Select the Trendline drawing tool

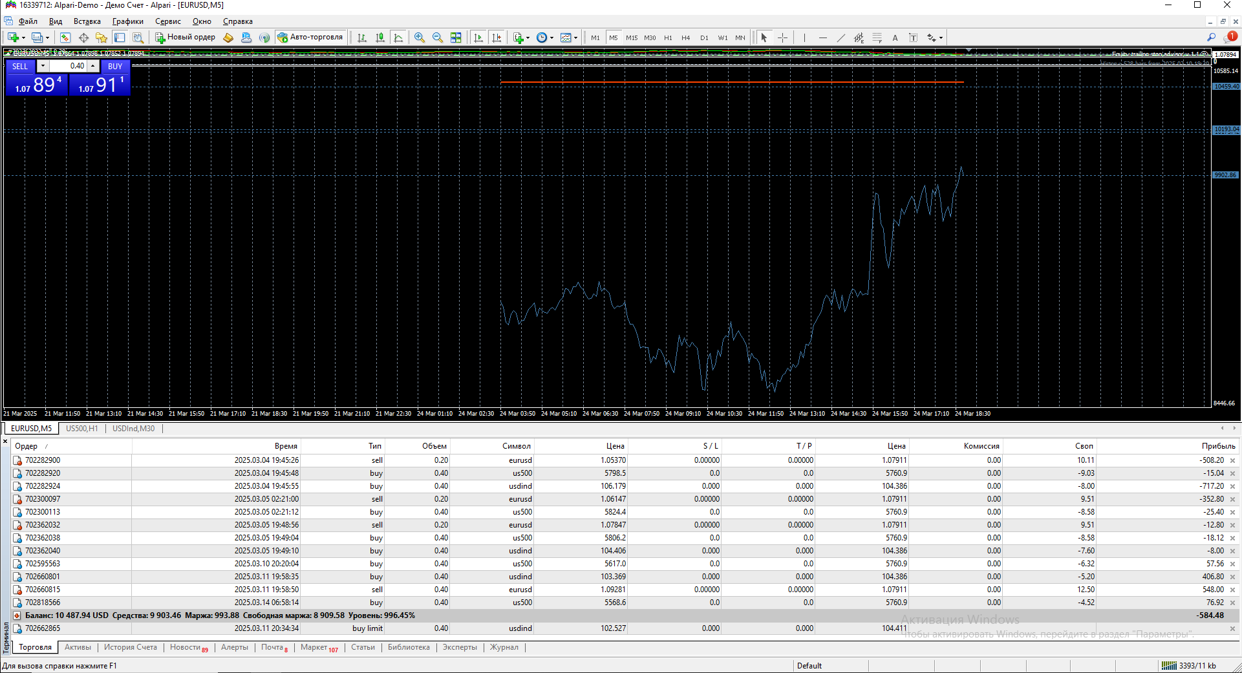click(x=840, y=37)
